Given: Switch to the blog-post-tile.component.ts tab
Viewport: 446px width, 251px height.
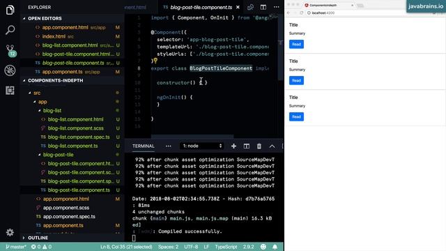Looking at the screenshot, I should pyautogui.click(x=201, y=7).
